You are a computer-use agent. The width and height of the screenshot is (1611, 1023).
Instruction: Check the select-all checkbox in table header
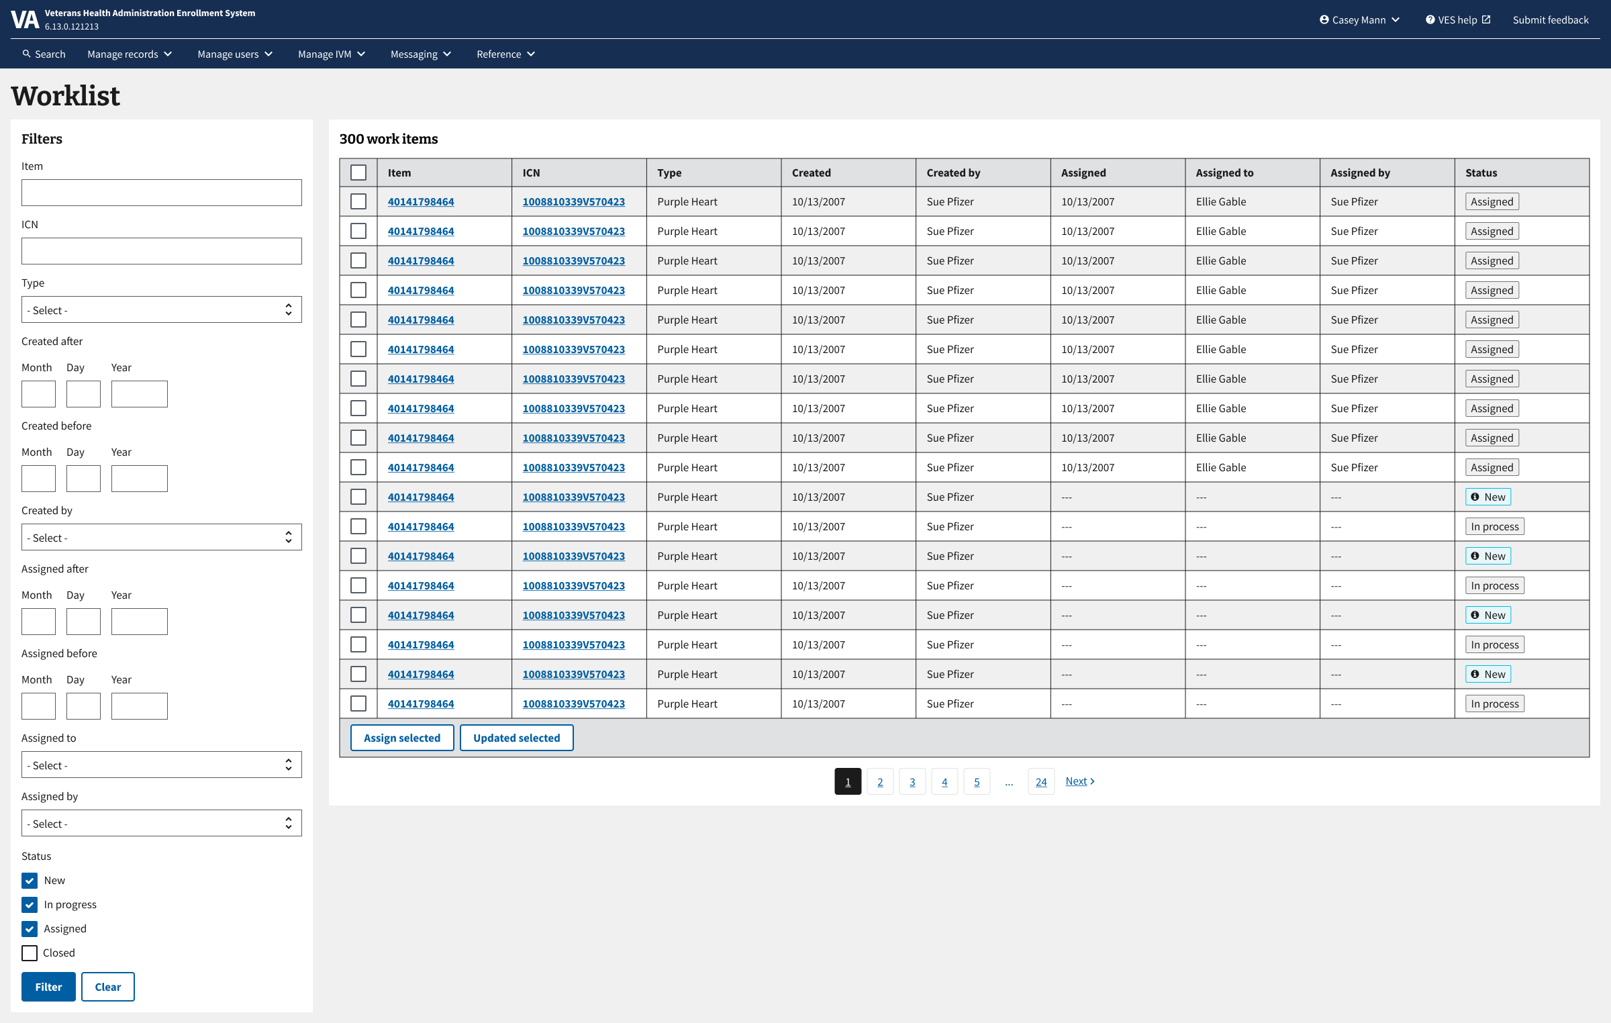(x=358, y=173)
